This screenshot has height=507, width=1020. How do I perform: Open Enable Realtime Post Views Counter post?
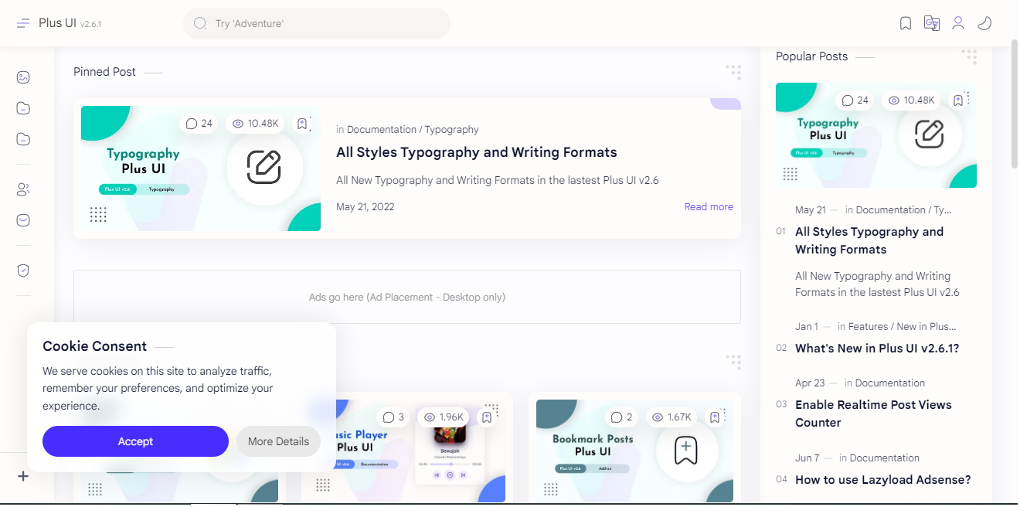tap(873, 413)
